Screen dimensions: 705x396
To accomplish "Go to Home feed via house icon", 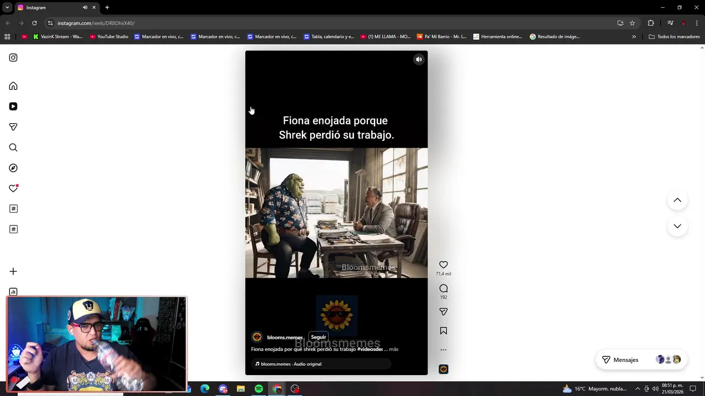I will (x=13, y=86).
